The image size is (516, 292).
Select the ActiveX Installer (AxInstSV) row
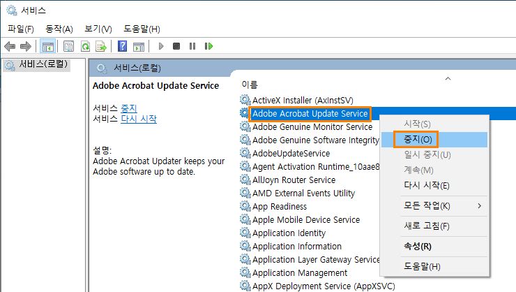click(303, 100)
